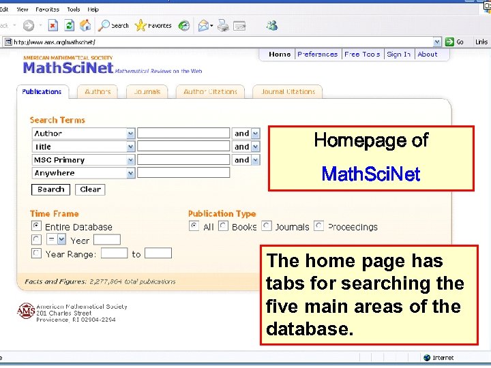
Task: Select the Entire Database radio button
Action: (x=36, y=226)
